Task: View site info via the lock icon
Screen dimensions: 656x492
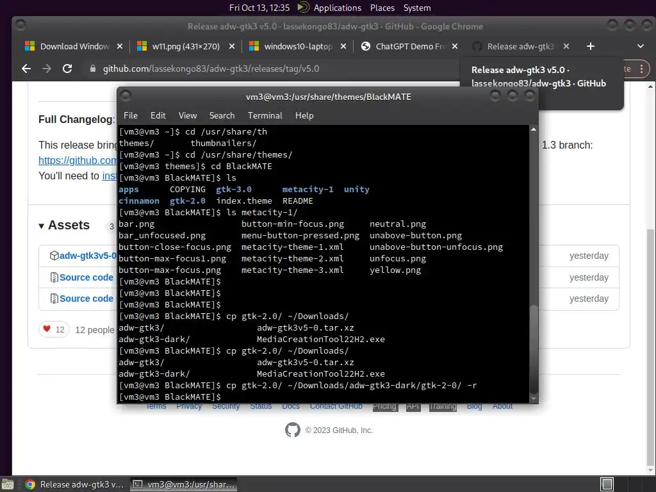Action: (92, 69)
